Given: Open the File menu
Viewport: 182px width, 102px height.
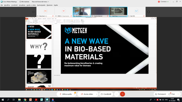Looking at the screenshot, I should click(x=2, y=5).
